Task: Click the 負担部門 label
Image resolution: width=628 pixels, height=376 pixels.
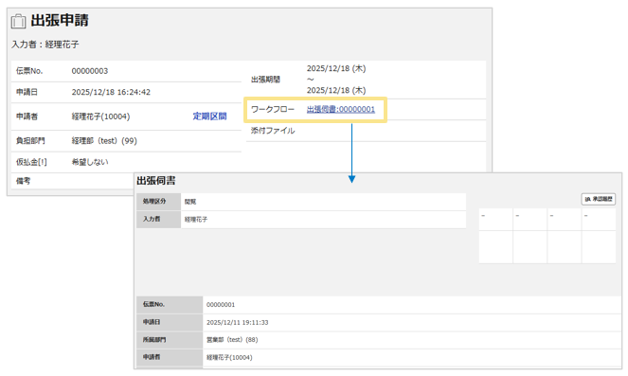Action: (30, 141)
